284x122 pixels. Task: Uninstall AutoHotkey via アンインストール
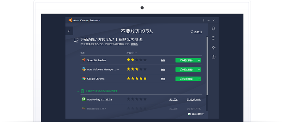(x=194, y=100)
